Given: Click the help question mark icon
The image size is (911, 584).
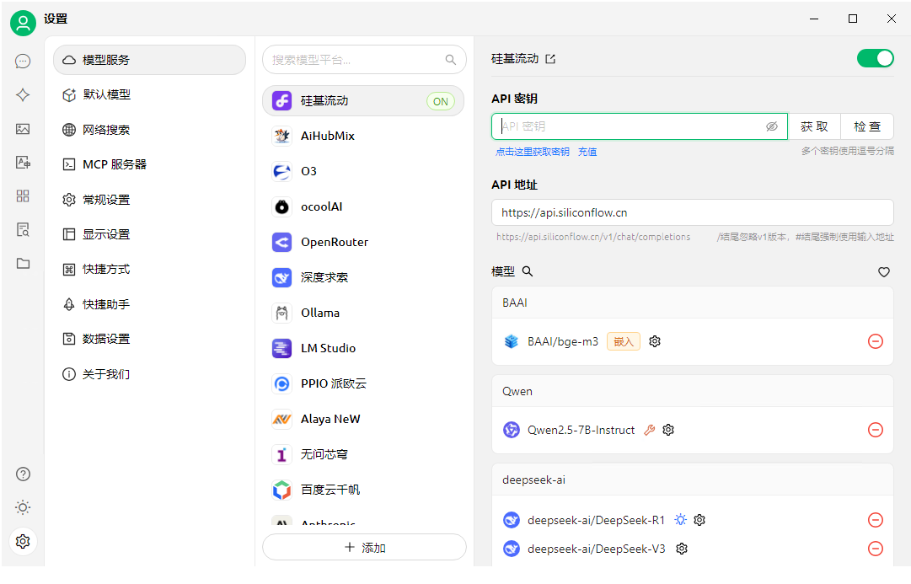Looking at the screenshot, I should point(23,474).
